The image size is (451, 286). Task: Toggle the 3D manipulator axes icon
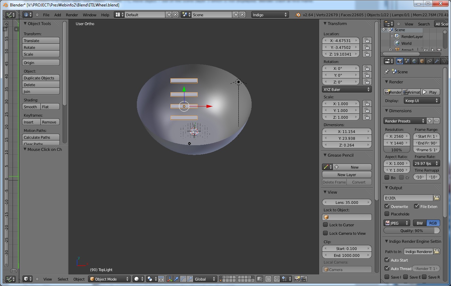click(169, 279)
